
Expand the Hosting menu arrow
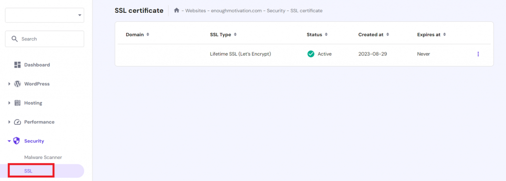[9, 103]
